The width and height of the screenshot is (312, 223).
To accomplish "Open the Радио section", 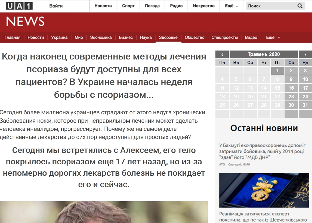I will (x=176, y=6).
